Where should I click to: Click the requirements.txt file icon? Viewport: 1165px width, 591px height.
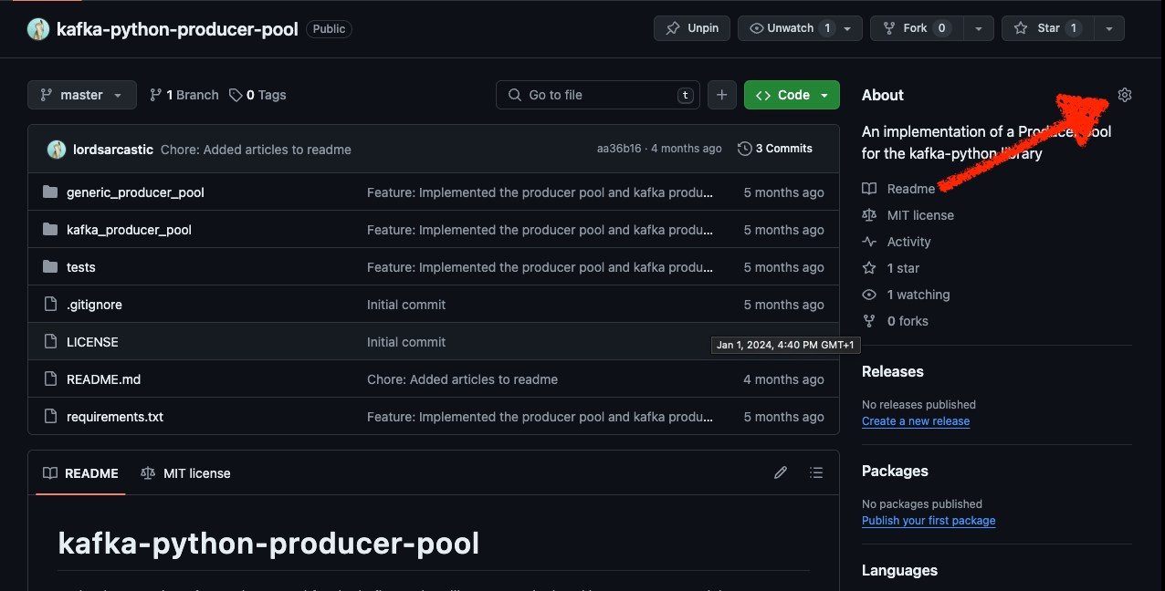50,417
